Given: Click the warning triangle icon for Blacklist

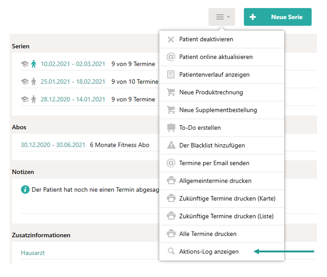Looking at the screenshot, I should click(171, 145).
